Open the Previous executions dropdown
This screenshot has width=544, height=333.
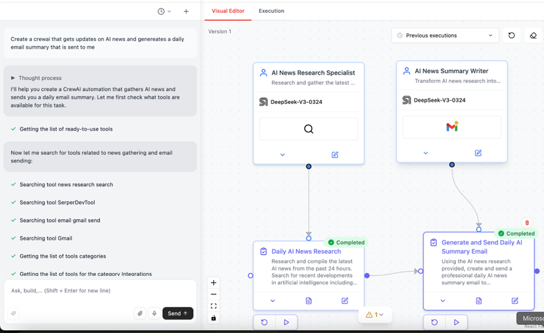click(445, 36)
